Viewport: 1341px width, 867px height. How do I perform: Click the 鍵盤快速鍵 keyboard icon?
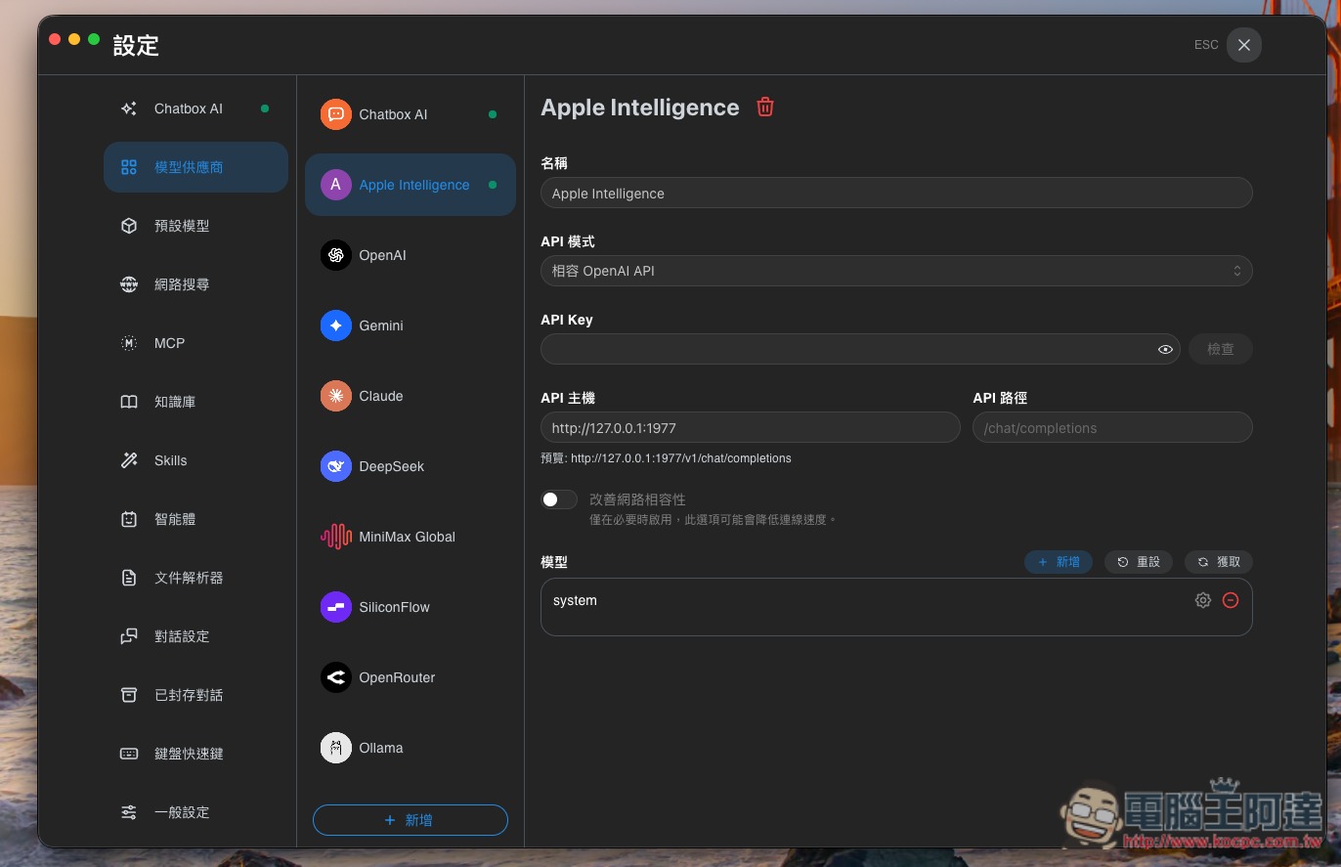click(129, 754)
